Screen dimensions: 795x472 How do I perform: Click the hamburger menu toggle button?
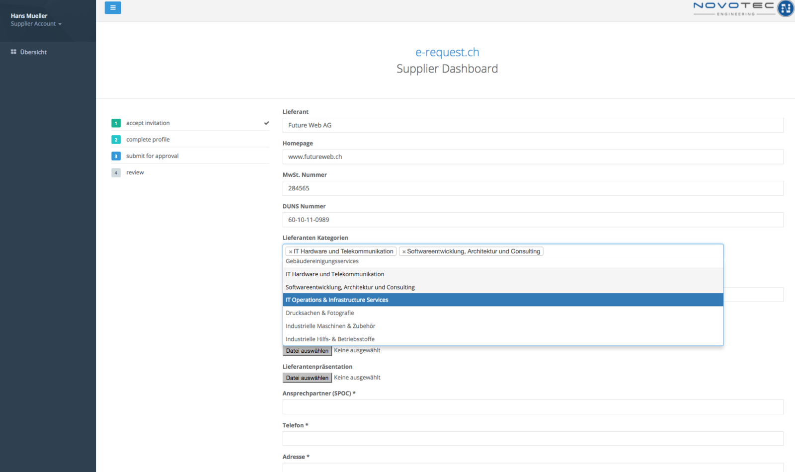click(113, 8)
